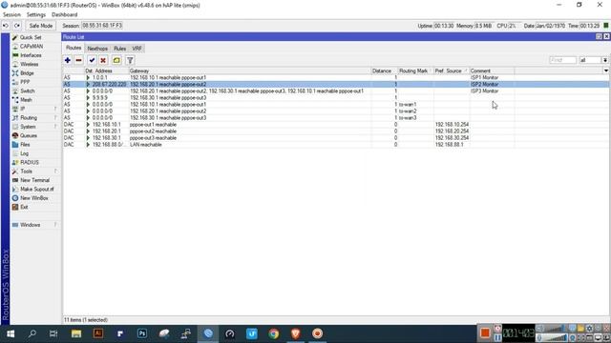
Task: Open Quick Set in sidebar
Action: (31, 37)
